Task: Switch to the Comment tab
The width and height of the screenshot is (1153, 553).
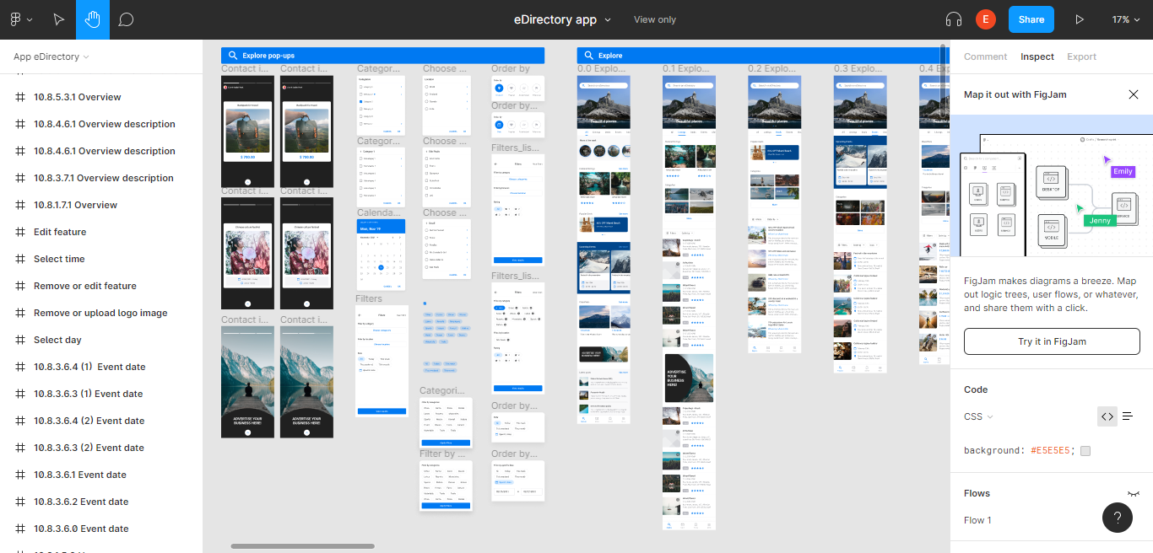Action: click(x=985, y=56)
